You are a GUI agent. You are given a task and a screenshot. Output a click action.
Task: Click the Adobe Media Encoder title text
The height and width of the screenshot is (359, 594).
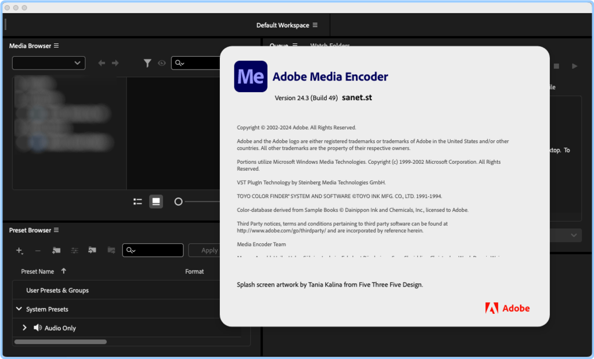click(x=330, y=77)
